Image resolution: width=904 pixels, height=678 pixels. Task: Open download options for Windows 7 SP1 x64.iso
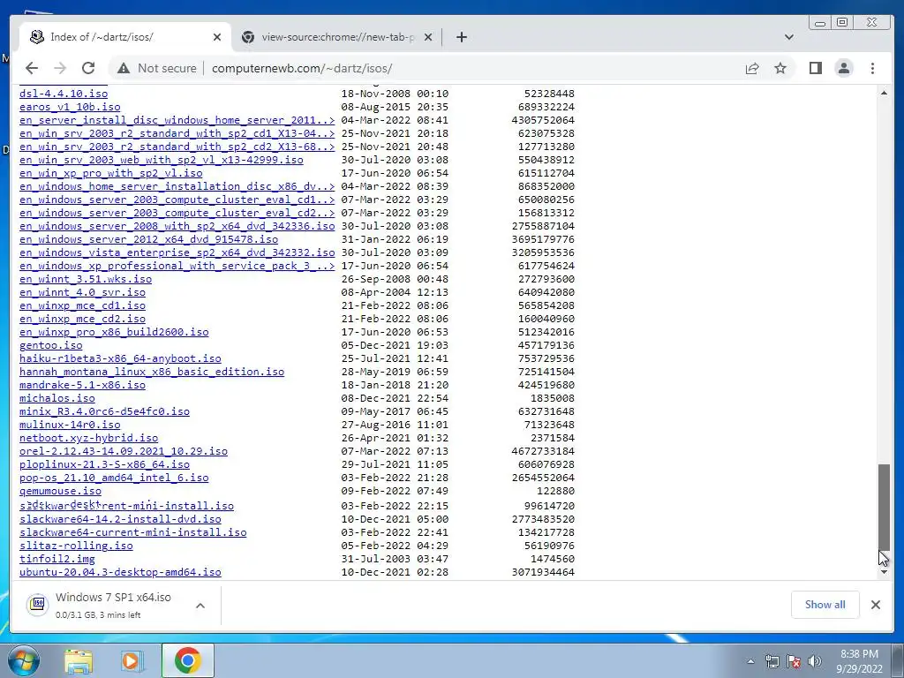(200, 606)
